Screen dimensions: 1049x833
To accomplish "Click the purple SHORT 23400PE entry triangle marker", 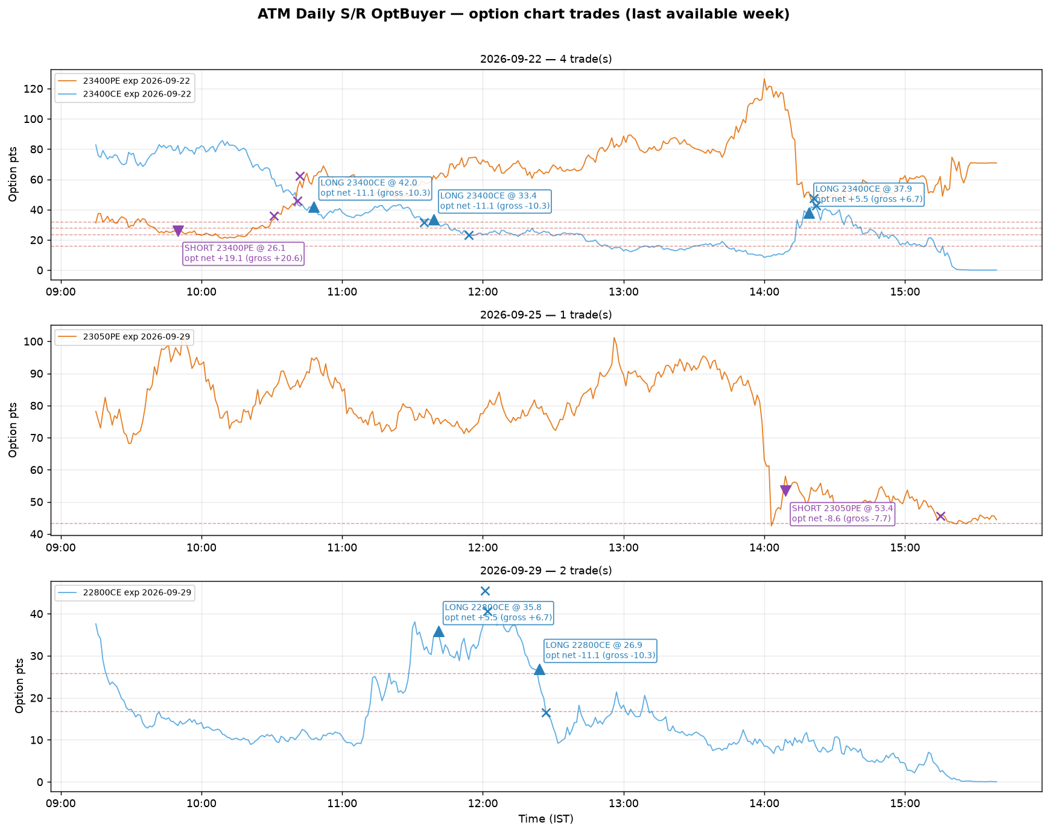I will pyautogui.click(x=178, y=231).
